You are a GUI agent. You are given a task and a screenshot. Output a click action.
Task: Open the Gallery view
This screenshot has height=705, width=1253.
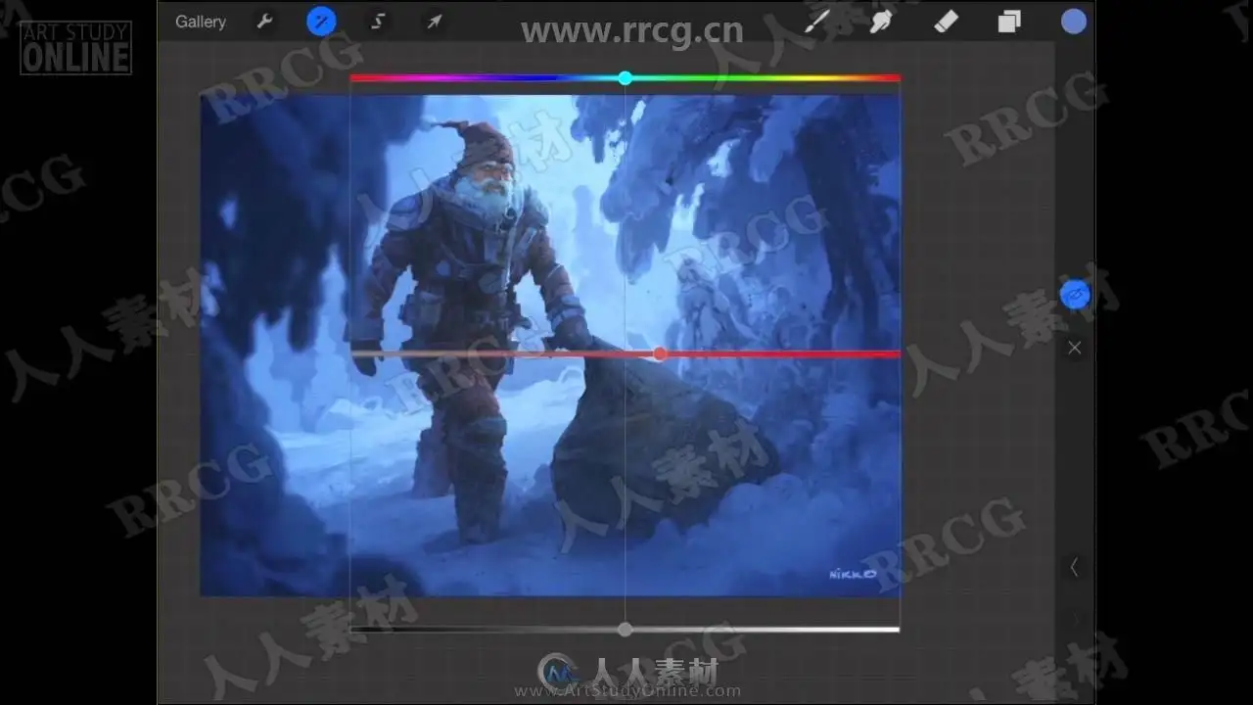[x=201, y=22]
